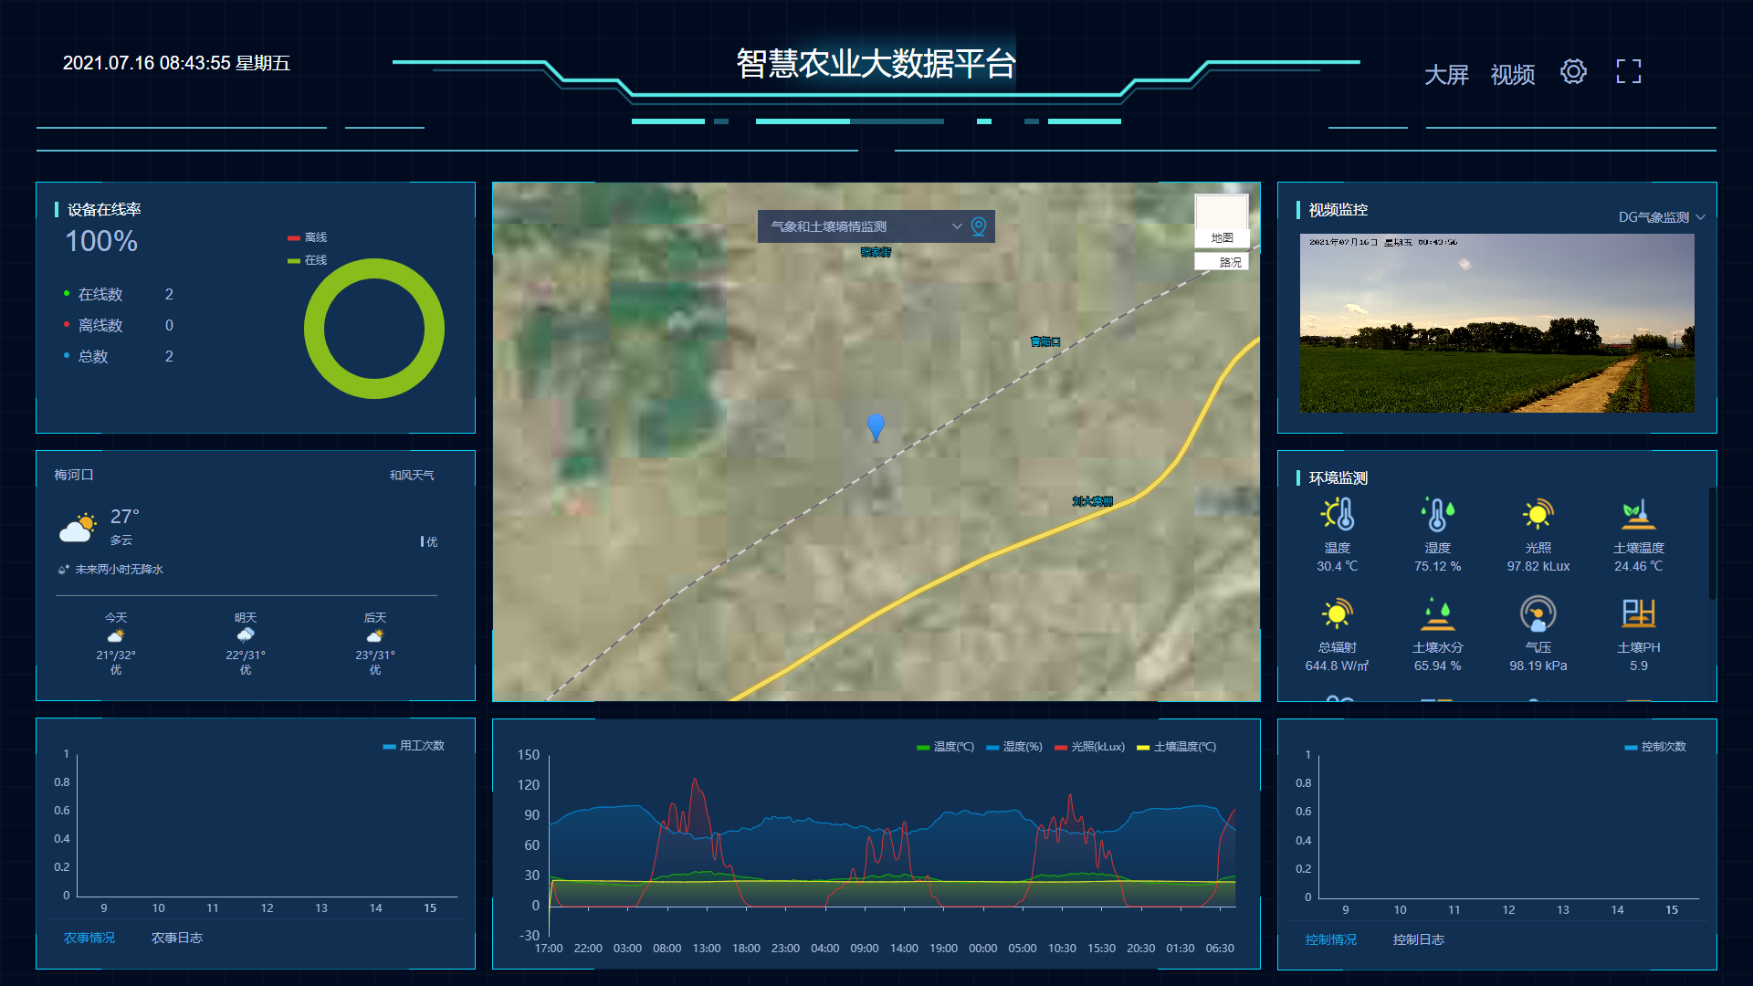
Task: Click the location pin icon beside the map dropdown
Action: click(979, 226)
